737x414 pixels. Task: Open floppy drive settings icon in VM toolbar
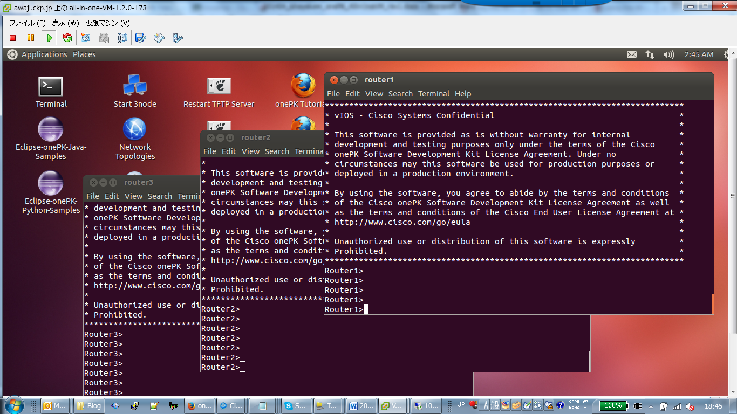click(x=141, y=38)
